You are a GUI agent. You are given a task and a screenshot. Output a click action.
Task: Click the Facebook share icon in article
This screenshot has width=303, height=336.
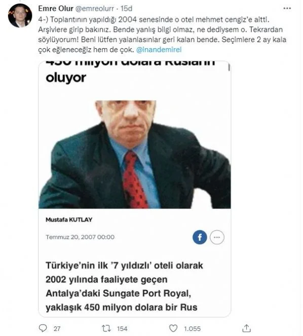200,237
